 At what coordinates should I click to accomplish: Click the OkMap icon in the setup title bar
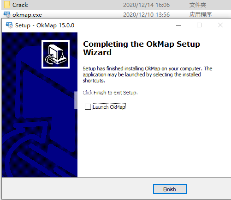tap(9, 25)
